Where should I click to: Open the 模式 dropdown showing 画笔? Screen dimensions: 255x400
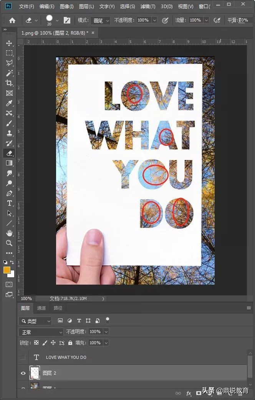[x=101, y=20]
